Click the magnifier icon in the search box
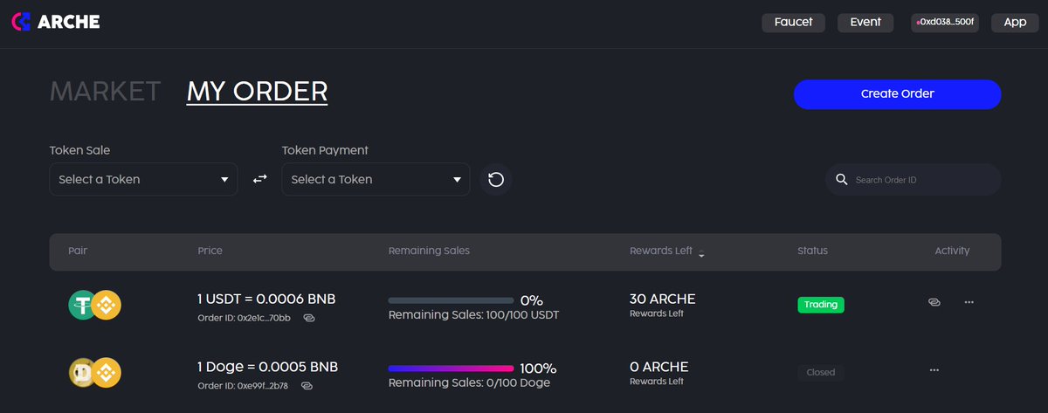Viewport: 1048px width, 413px height. pos(842,179)
